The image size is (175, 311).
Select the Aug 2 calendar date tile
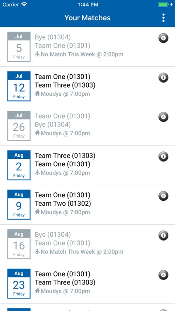[x=19, y=165]
